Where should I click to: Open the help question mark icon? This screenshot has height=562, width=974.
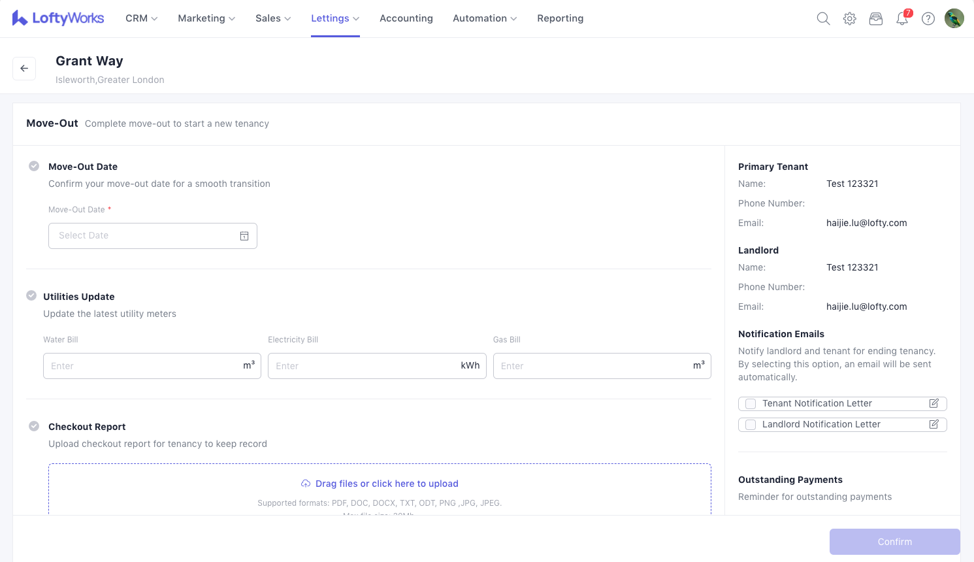[928, 19]
